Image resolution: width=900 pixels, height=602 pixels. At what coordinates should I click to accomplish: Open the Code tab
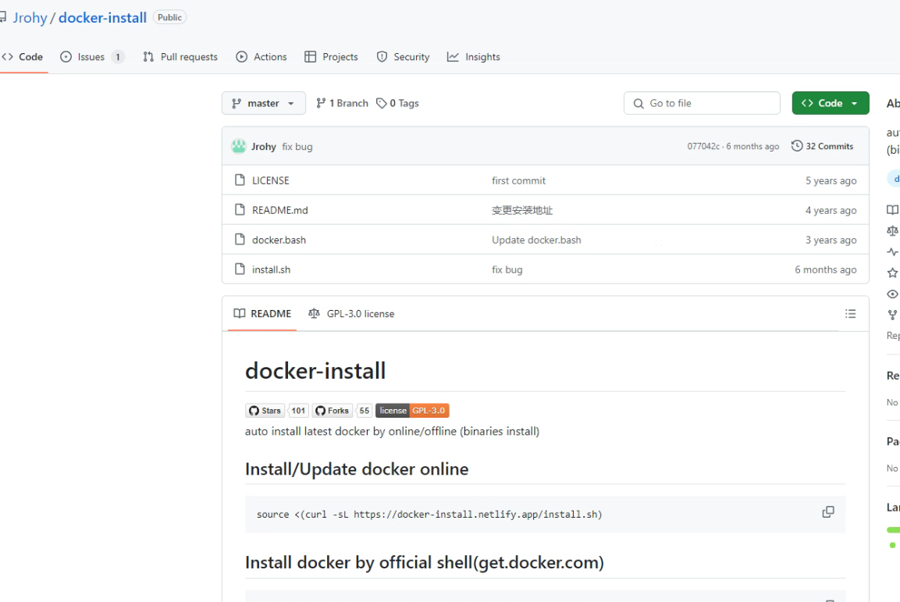[23, 57]
